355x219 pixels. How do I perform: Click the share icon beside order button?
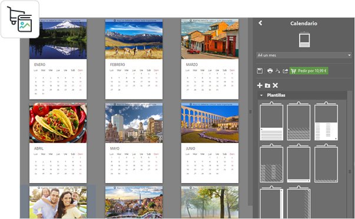click(x=285, y=71)
